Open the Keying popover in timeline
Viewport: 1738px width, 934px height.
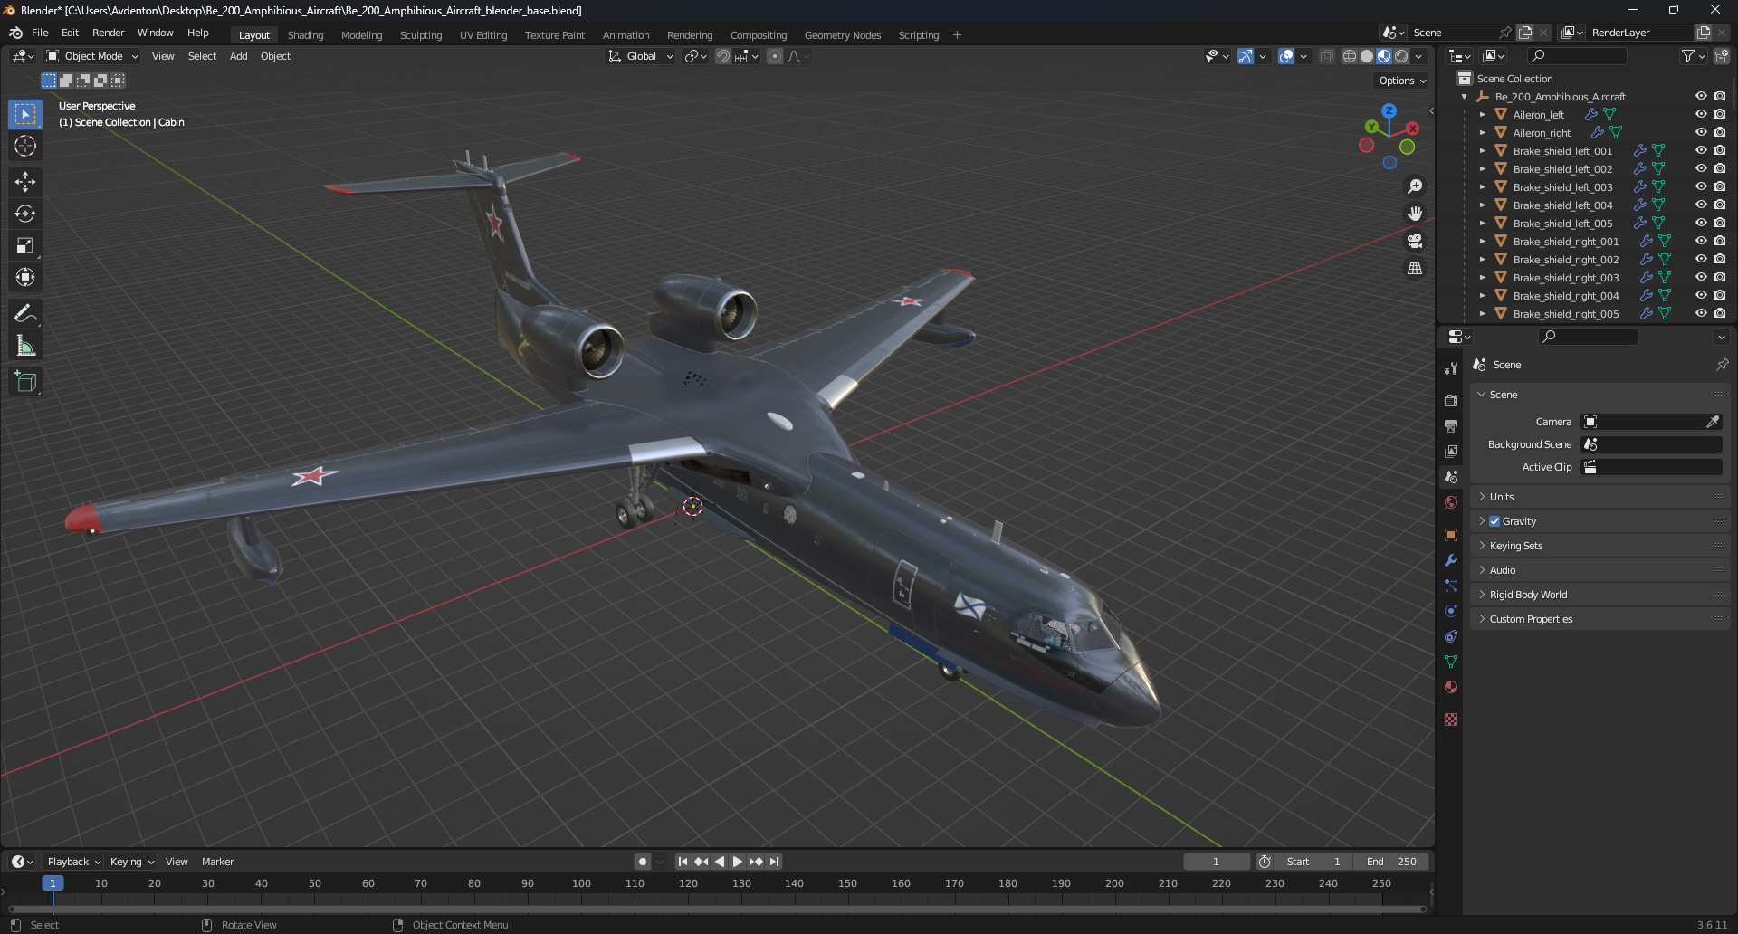(132, 862)
